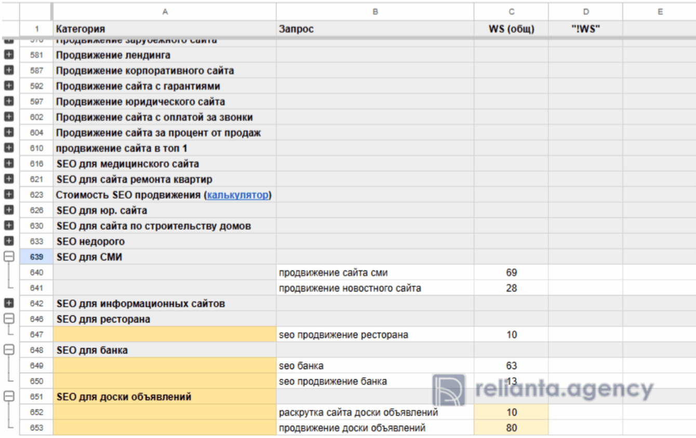Expand the SEO для информационных сайтов group
Viewport: 696px width, 438px height.
click(8, 303)
